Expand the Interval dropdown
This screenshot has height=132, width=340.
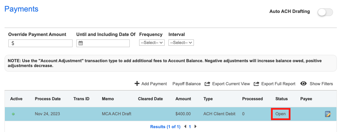coord(181,43)
